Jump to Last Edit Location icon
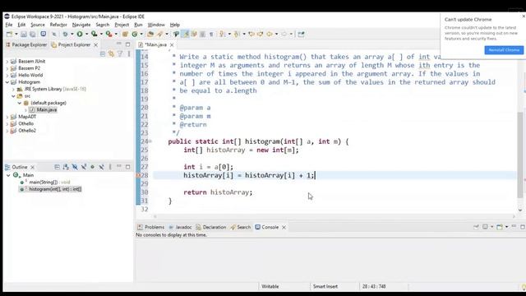Screen dimensions: 526x296 pos(251,34)
